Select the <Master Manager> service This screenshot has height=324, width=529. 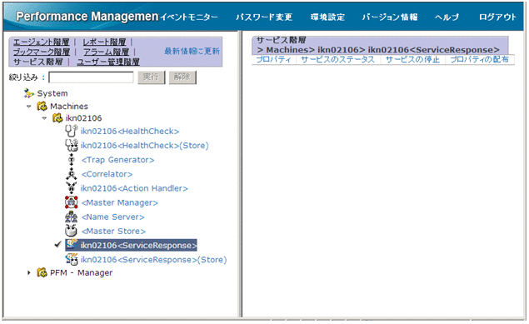[119, 202]
